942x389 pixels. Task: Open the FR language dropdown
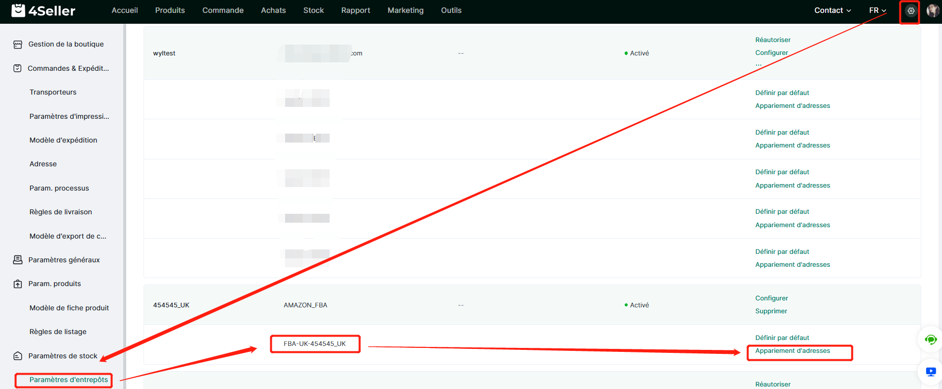pos(878,10)
